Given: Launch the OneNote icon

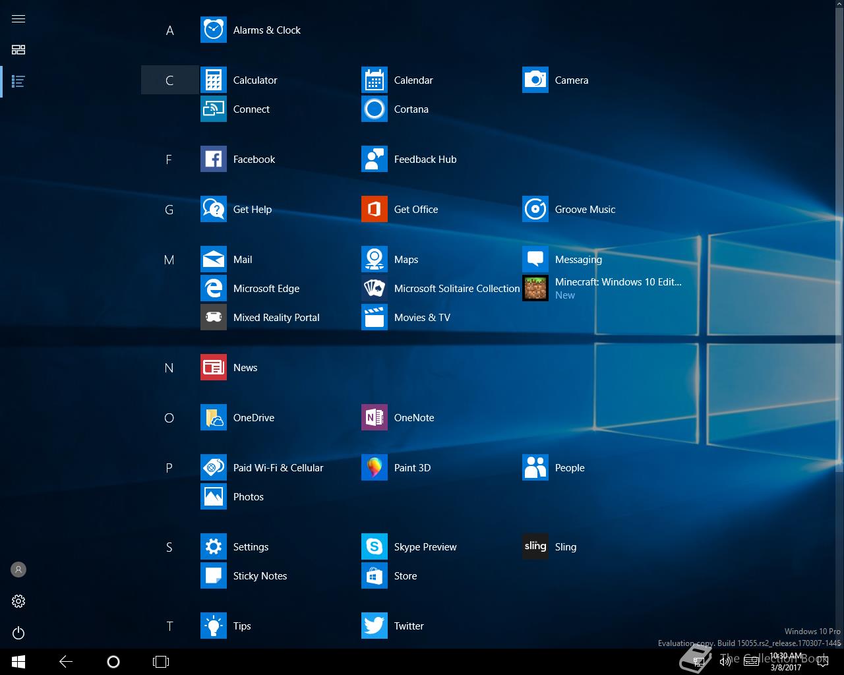Looking at the screenshot, I should (x=375, y=417).
